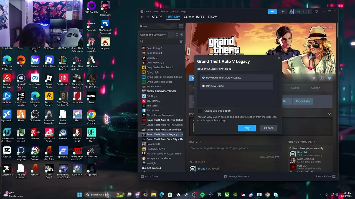The image size is (355, 199).
Task: Toggle the recent activity clock filter
Action: click(x=177, y=35)
